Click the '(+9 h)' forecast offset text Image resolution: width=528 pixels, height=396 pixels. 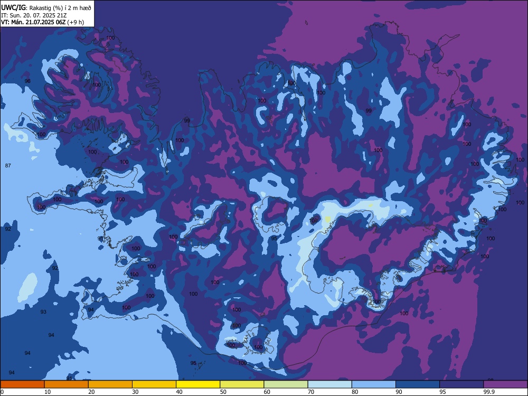coord(76,23)
